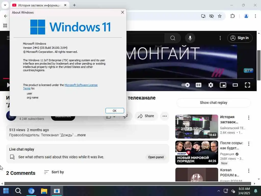Open Microsoft Software License link
Screen dimensions: 261x196
tap(81, 85)
